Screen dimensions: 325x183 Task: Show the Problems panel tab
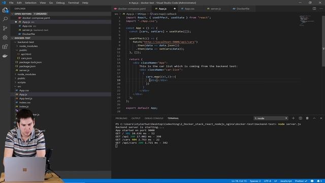(x=121, y=118)
